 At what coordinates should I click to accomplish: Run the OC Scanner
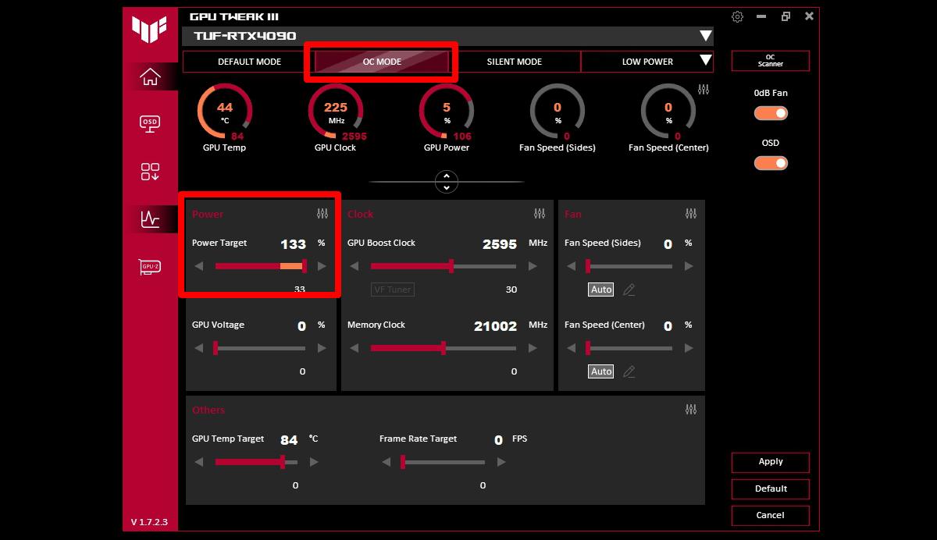point(770,60)
